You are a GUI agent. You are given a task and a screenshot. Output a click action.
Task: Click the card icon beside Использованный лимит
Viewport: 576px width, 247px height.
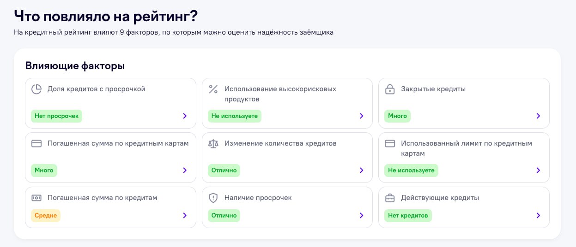[x=390, y=144]
